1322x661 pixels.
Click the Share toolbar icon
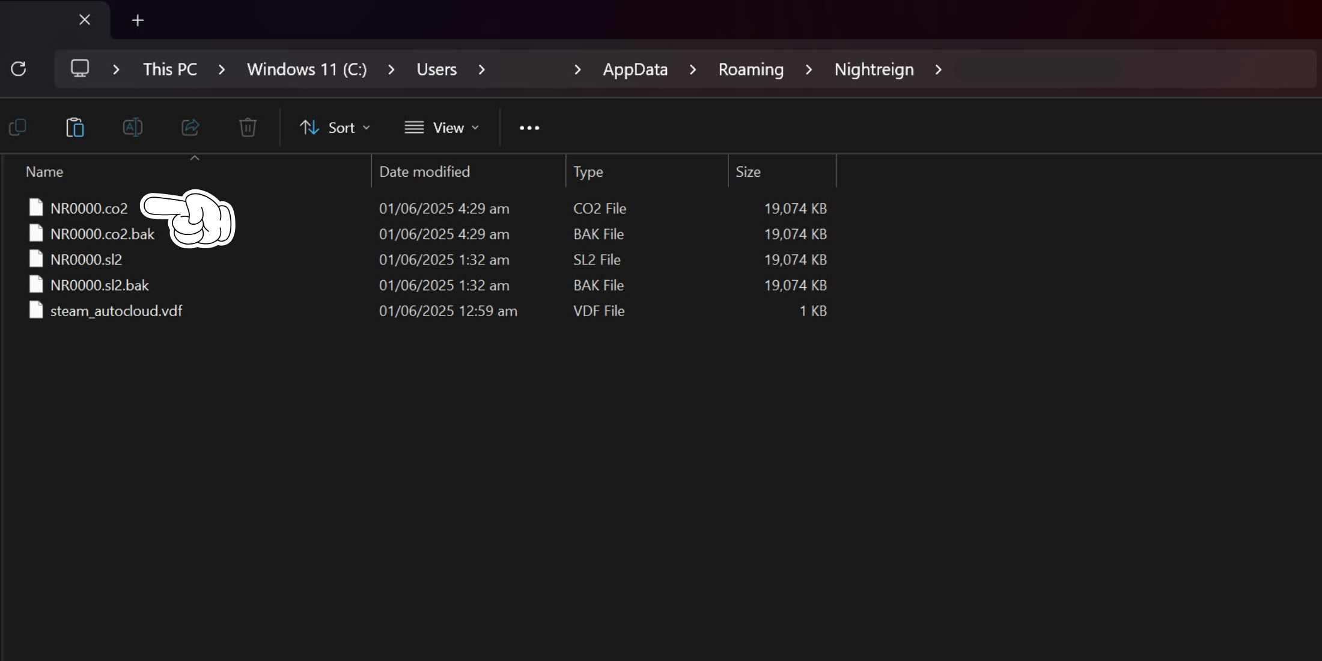pyautogui.click(x=190, y=127)
